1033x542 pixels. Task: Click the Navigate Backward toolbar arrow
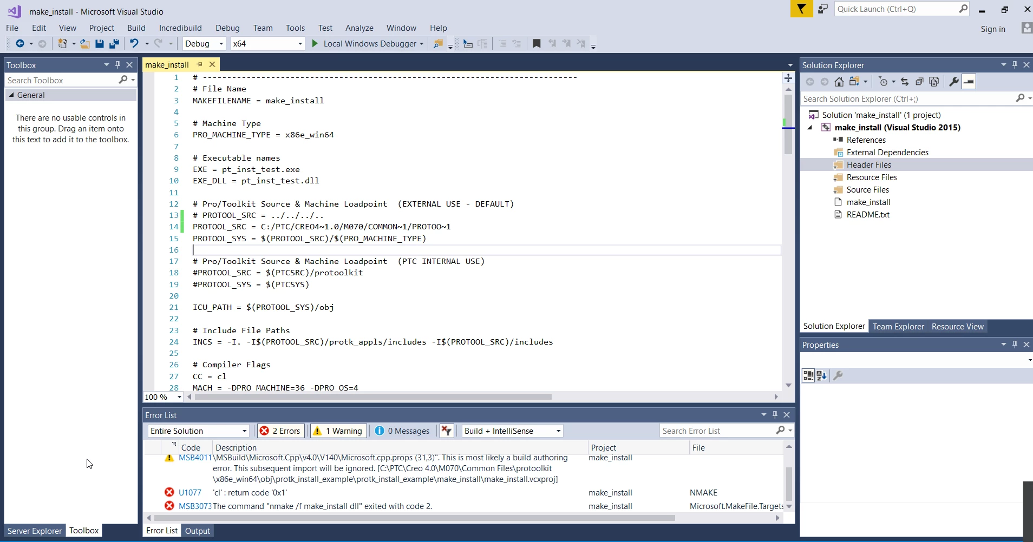(19, 44)
